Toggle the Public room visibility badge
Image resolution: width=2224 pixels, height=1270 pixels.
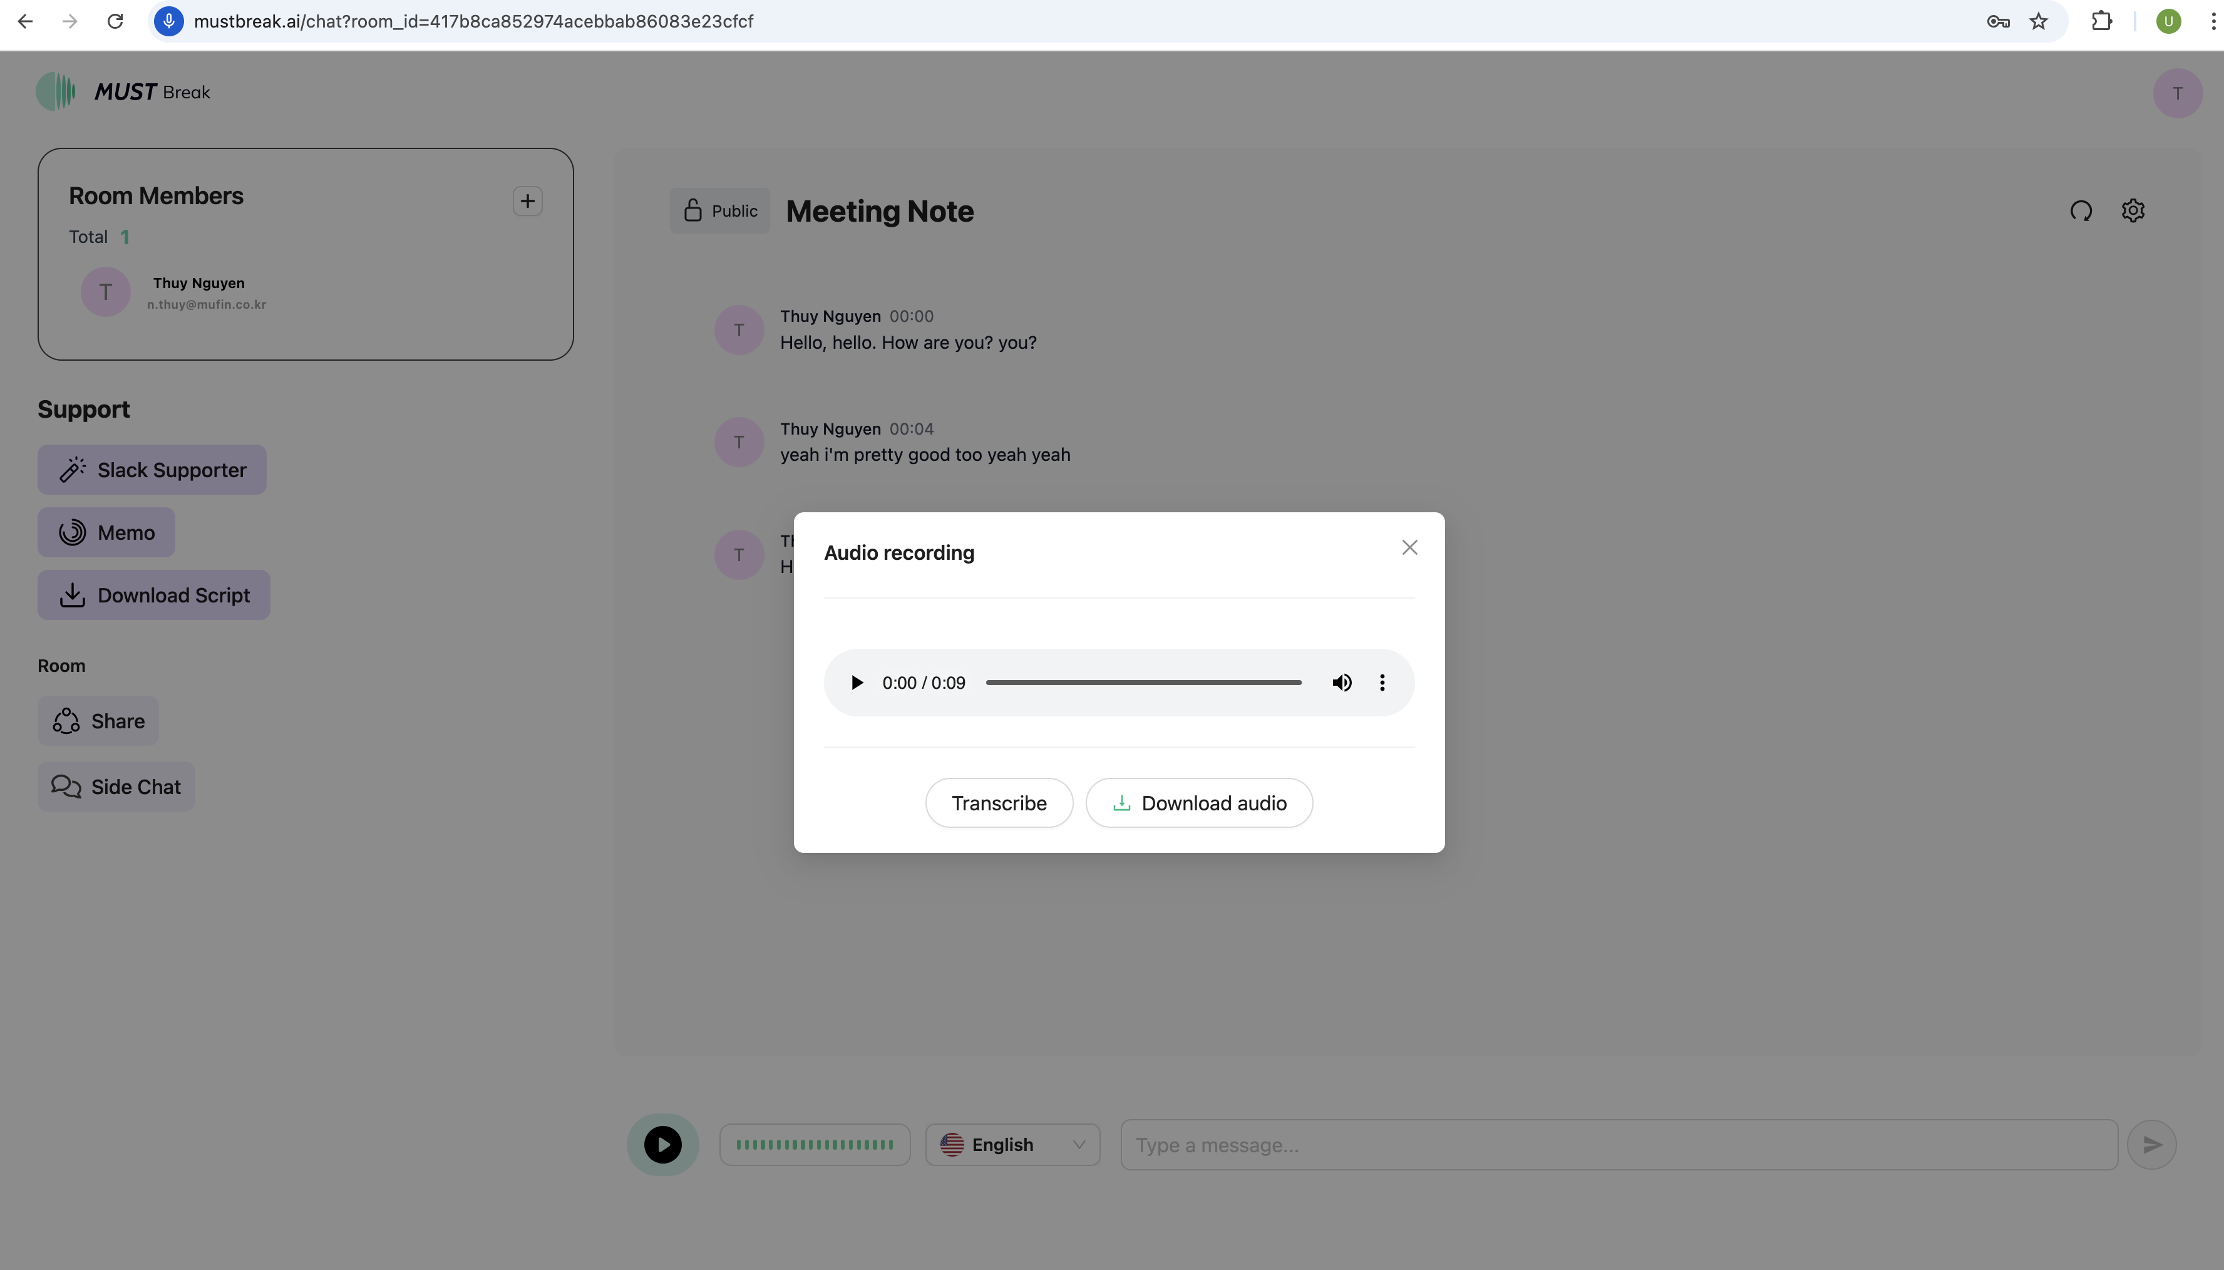719,211
